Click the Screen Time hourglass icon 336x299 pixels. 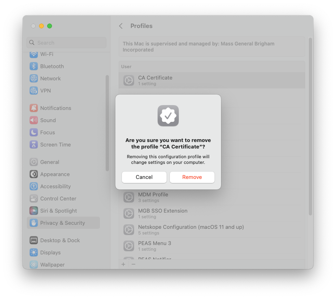click(x=34, y=145)
